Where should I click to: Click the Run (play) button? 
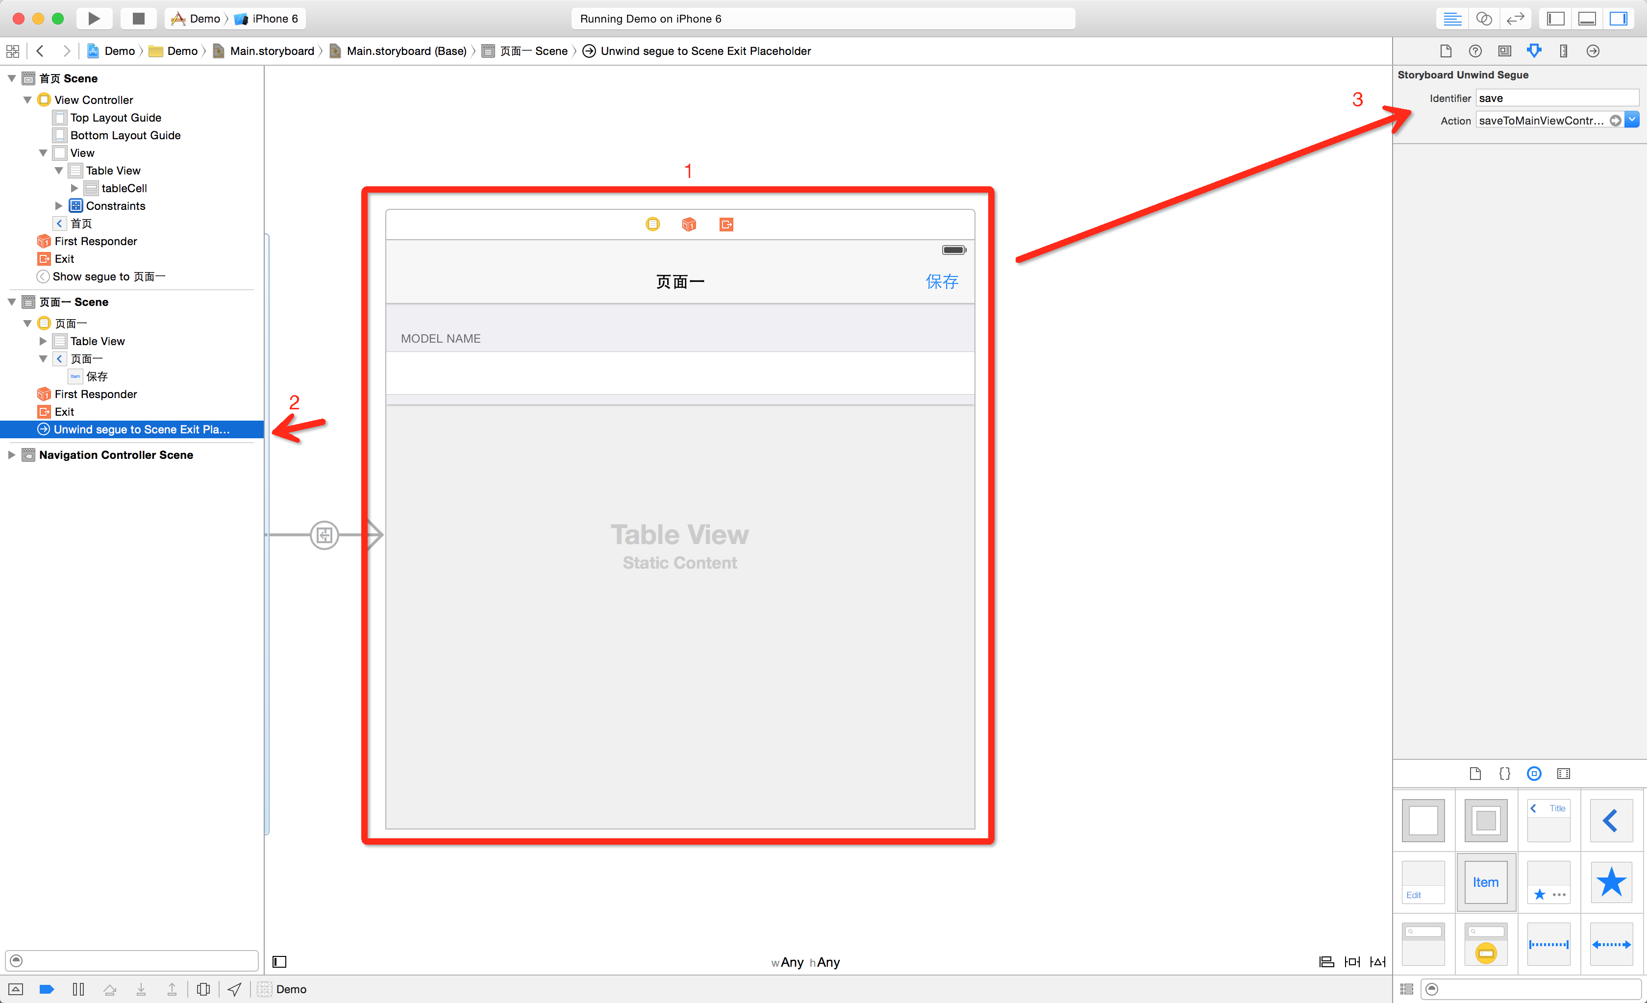coord(94,18)
